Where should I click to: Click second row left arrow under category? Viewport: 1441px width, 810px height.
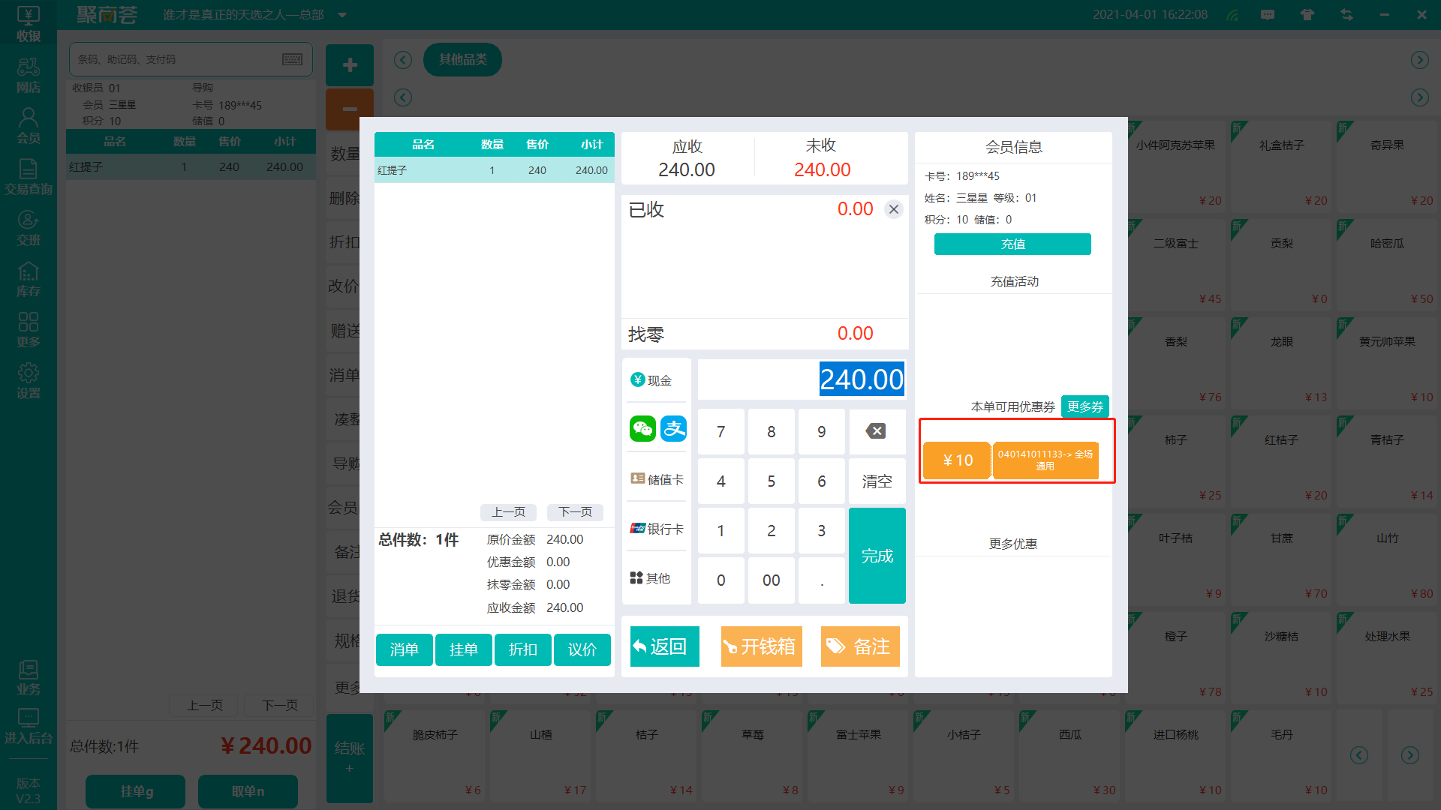(403, 97)
